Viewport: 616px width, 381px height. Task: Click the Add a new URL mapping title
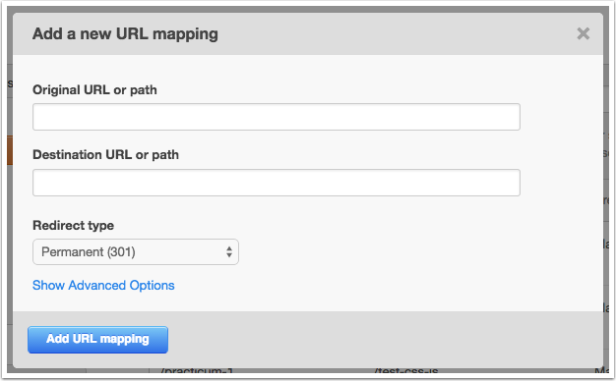click(x=125, y=33)
